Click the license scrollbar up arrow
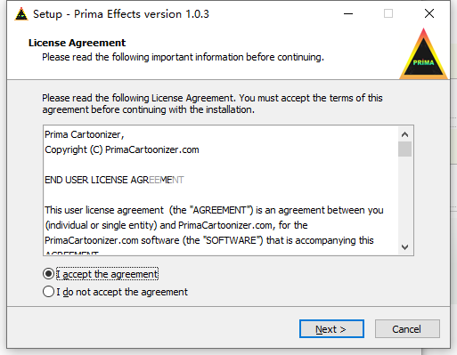Screen dimensions: 457x355 click(404, 134)
